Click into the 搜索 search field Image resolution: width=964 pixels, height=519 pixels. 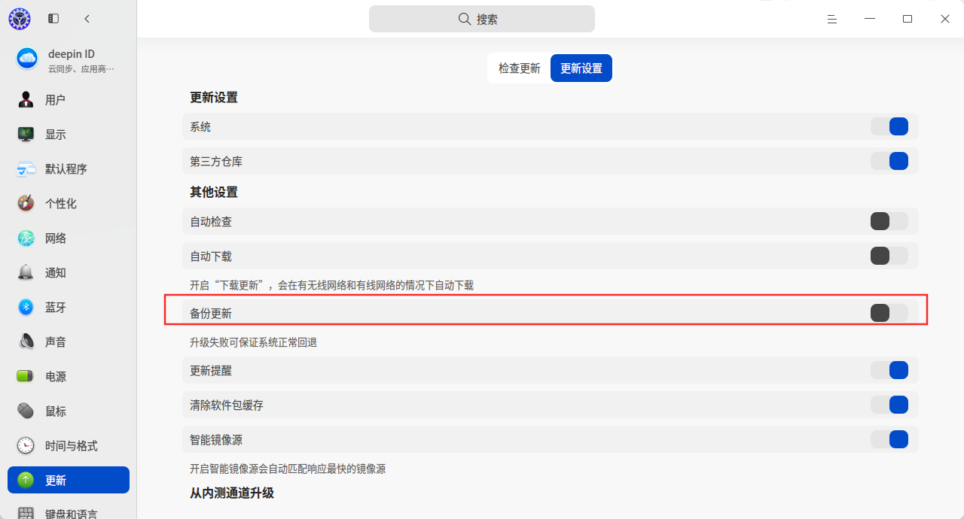click(x=482, y=19)
